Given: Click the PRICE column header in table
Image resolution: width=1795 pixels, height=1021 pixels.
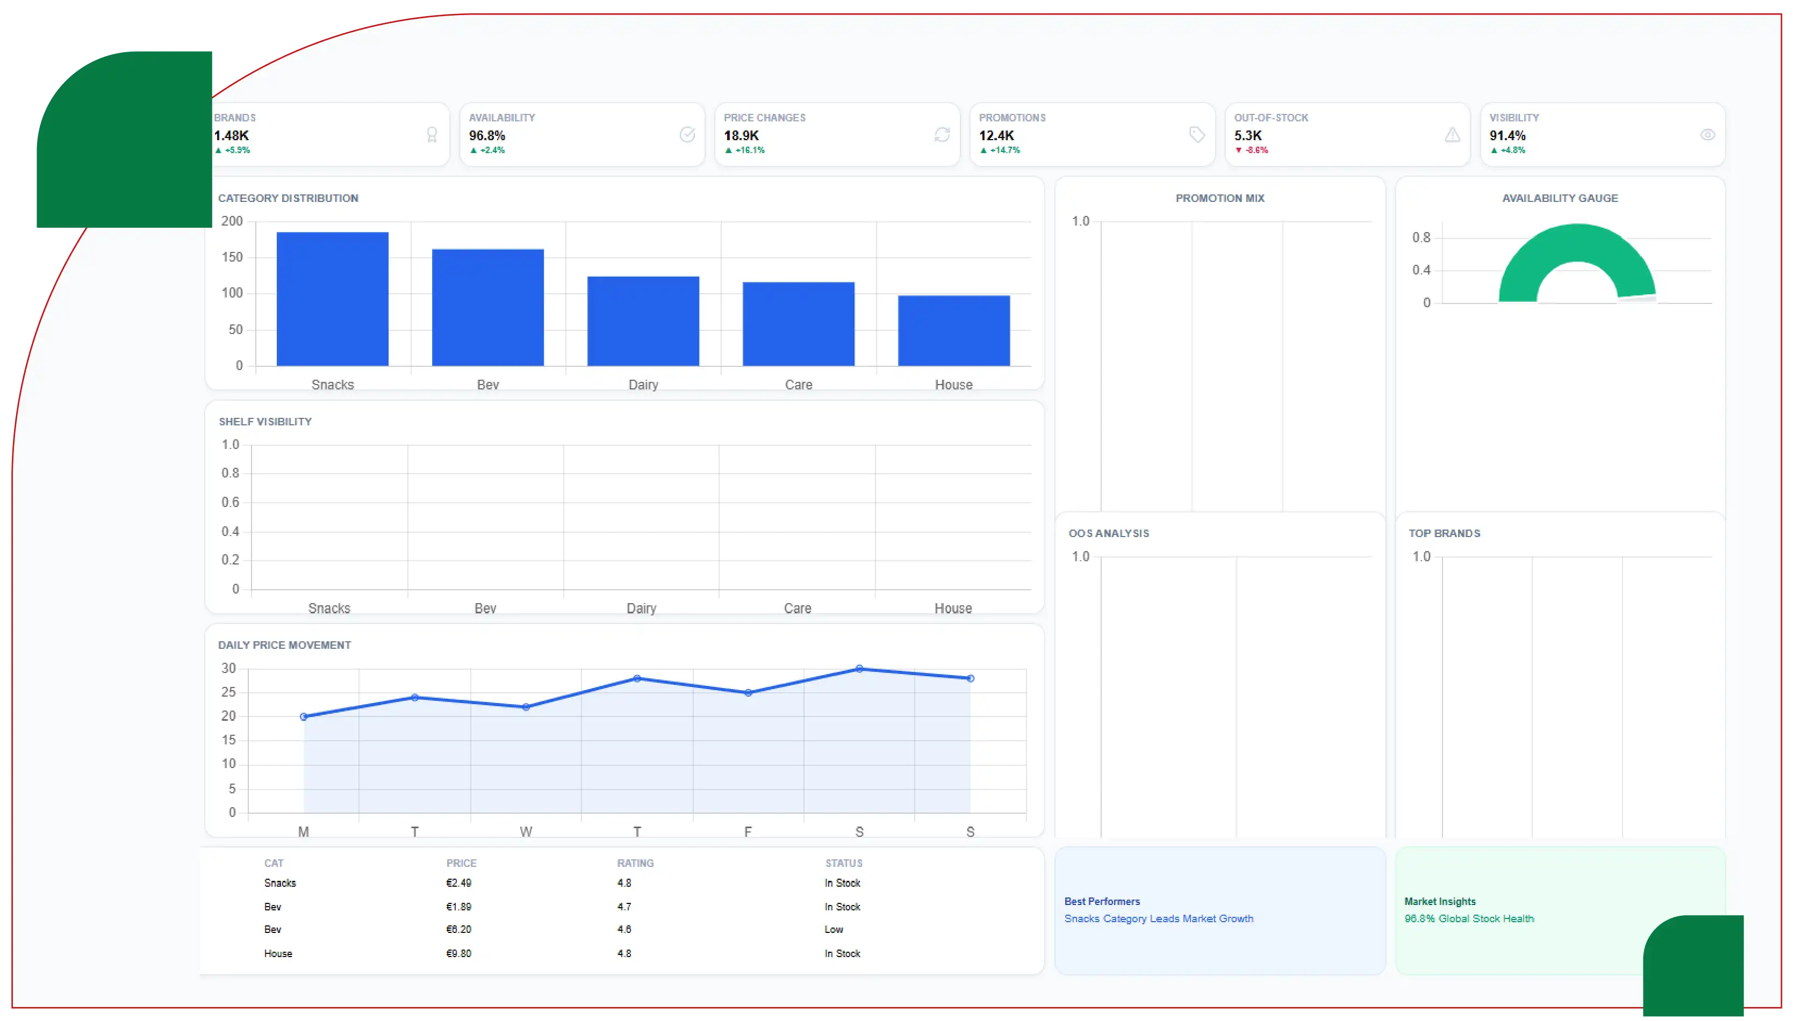Looking at the screenshot, I should tap(462, 863).
